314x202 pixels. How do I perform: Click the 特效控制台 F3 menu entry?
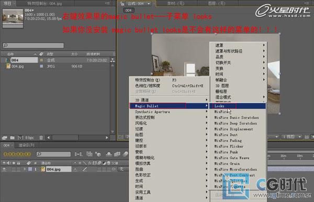tap(170, 80)
